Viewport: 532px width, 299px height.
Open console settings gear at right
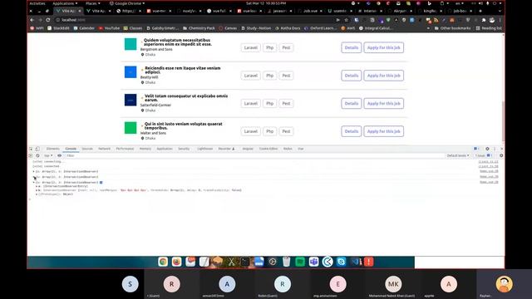point(501,155)
